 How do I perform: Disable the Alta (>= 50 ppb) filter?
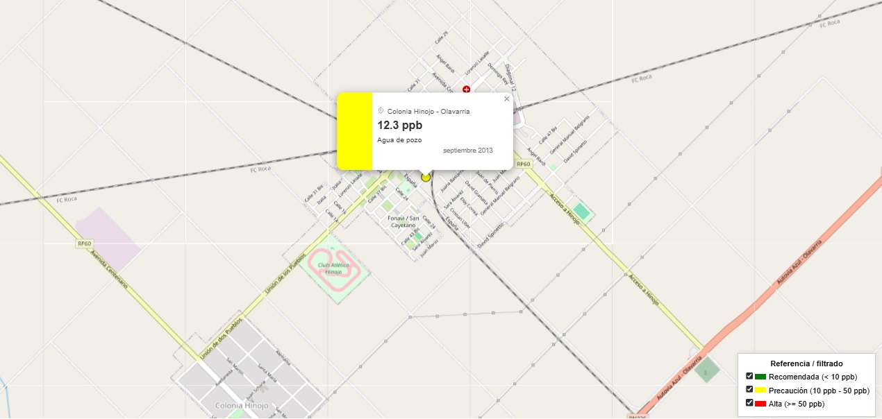(x=749, y=402)
